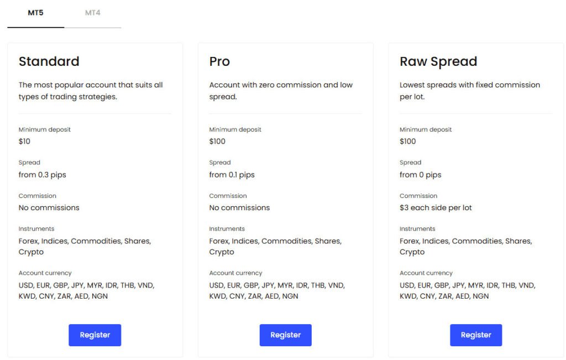Select the Pro account card
This screenshot has height=360, width=566.
(285, 199)
